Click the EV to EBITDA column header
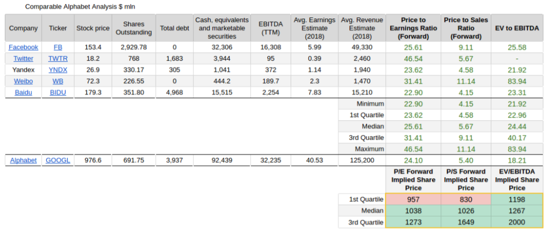Image resolution: width=549 pixels, height=232 pixels. [x=517, y=28]
